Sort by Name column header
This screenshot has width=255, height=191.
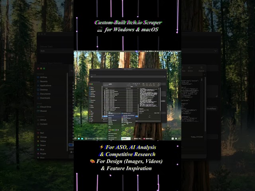point(106,88)
